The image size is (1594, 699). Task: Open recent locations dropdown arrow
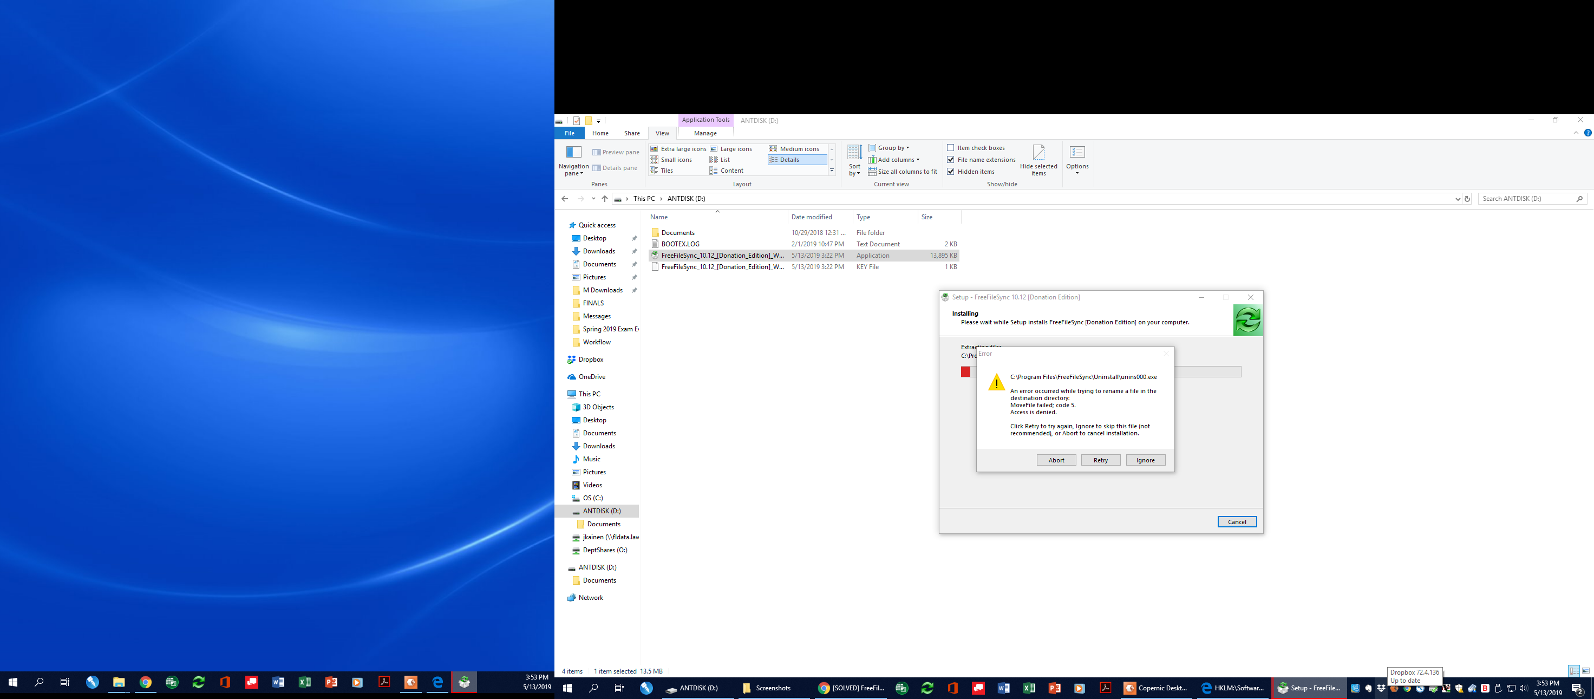point(593,199)
